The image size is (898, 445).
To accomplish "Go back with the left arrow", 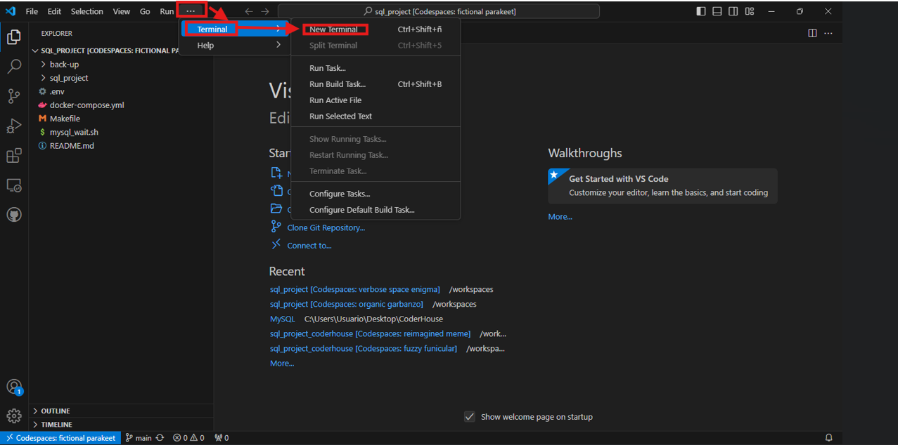I will [249, 11].
